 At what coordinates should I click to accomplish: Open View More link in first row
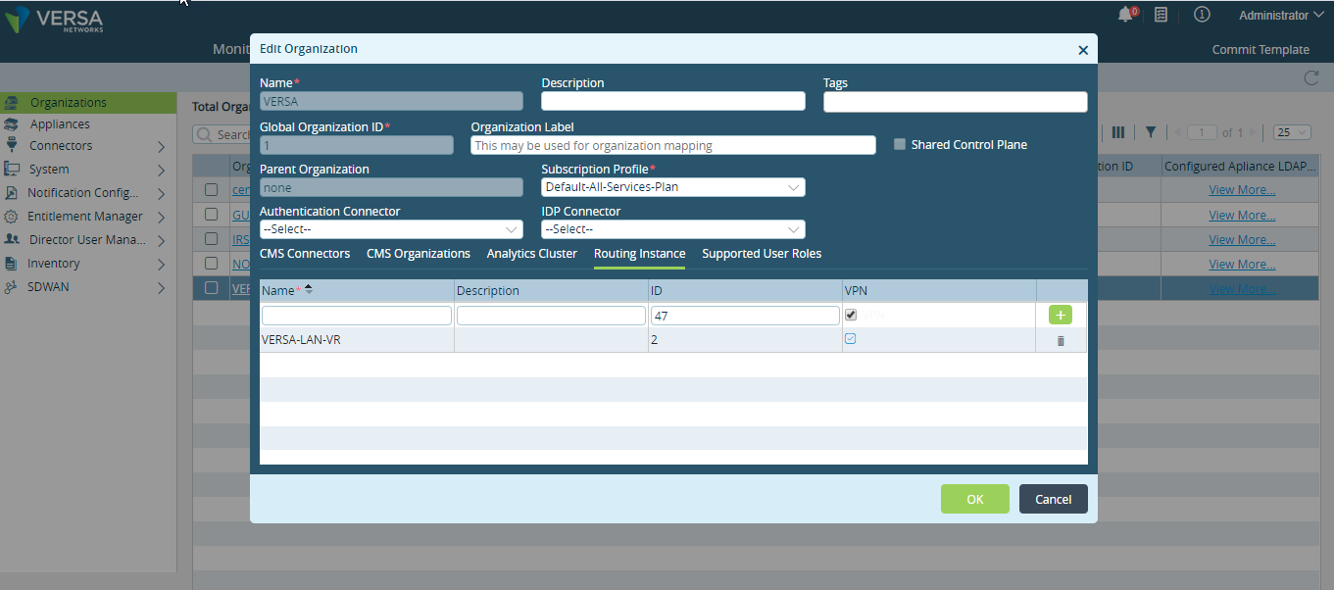1242,190
